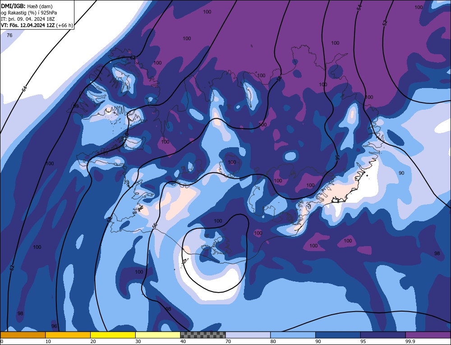The width and height of the screenshot is (451, 345).
Task: Click the 'og Rakastig (%) í 925hPa' line
Action: [x=29, y=13]
